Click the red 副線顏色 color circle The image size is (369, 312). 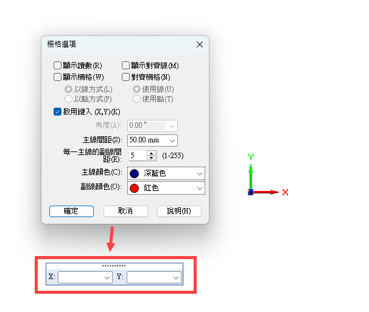coord(135,188)
